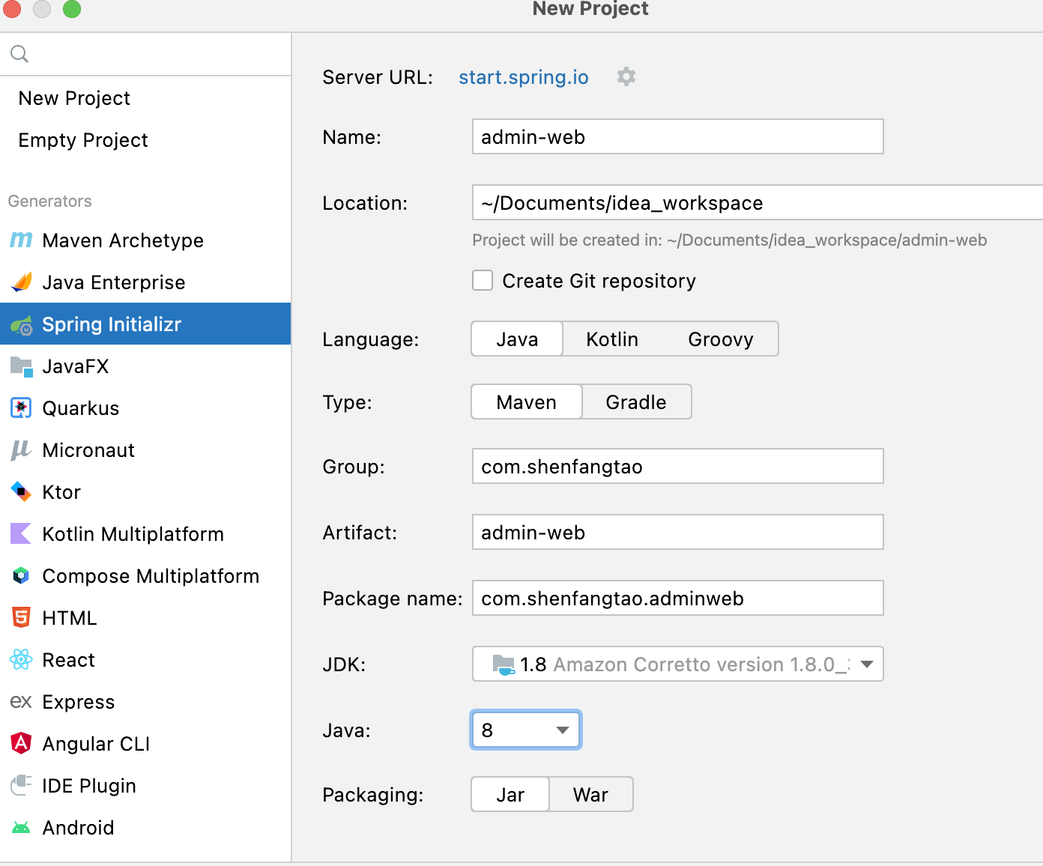Click the JavaFX folder icon
The width and height of the screenshot is (1043, 866).
click(21, 366)
